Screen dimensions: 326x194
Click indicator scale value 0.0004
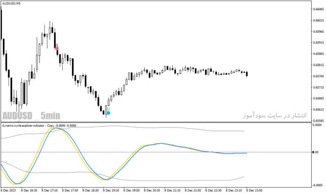pyautogui.click(x=317, y=125)
